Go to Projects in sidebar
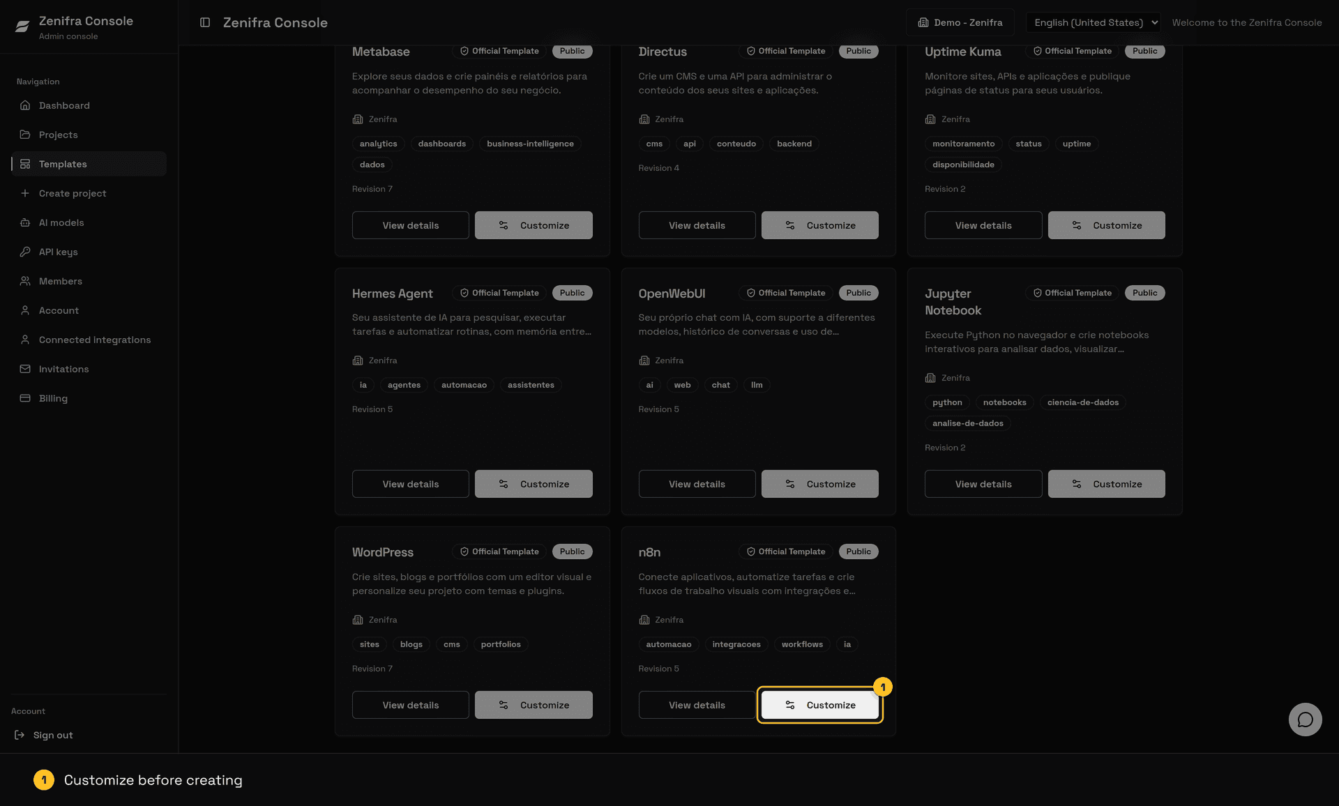The image size is (1339, 806). pos(89,135)
